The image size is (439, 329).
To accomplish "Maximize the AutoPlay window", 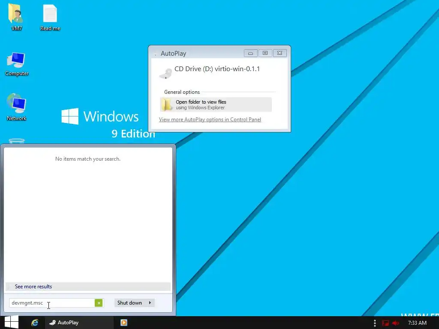I will (x=265, y=53).
